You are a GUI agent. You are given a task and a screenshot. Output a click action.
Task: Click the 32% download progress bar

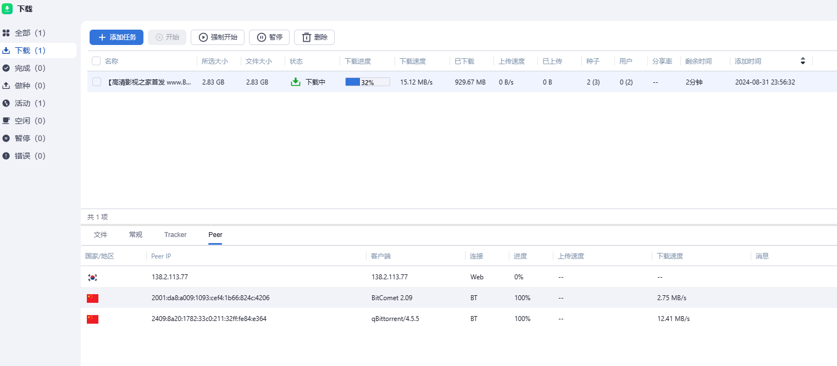click(367, 82)
